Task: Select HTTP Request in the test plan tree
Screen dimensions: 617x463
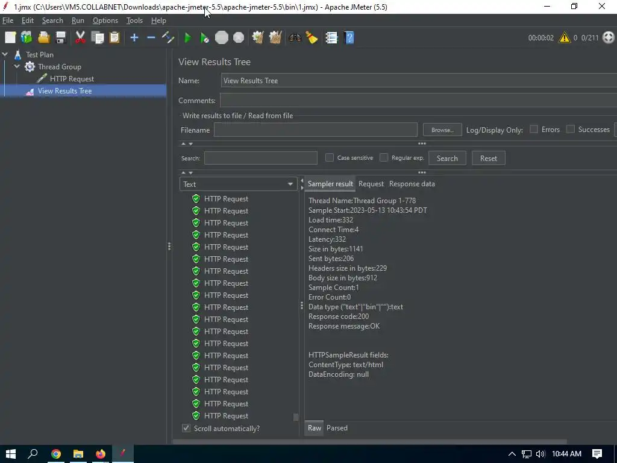Action: tap(72, 79)
